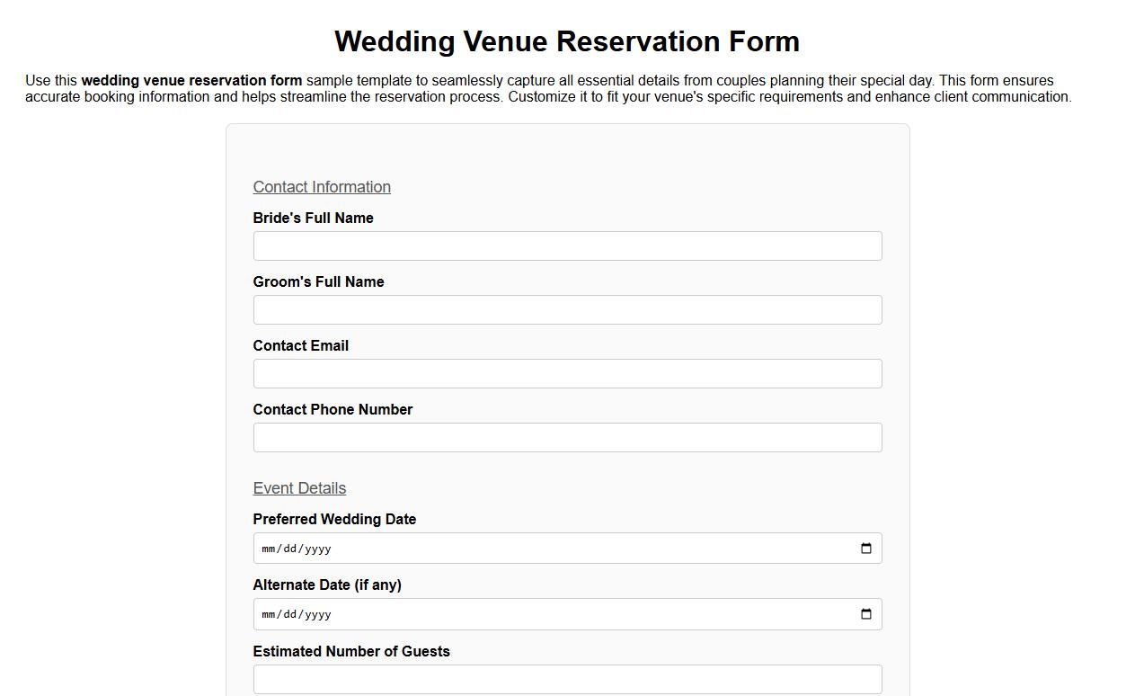Select the mm segment of Preferred Wedding Date
Image resolution: width=1135 pixels, height=696 pixels.
click(268, 549)
